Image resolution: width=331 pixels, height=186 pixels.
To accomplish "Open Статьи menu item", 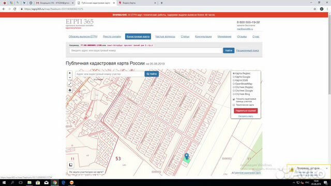I will tap(185, 37).
